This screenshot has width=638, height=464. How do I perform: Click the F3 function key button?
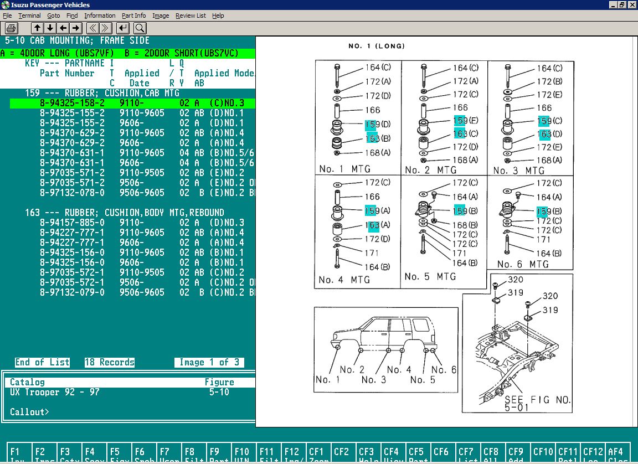click(x=69, y=453)
